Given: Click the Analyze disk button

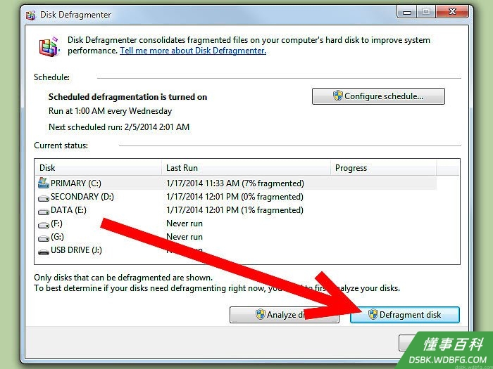Looking at the screenshot, I should [x=285, y=315].
